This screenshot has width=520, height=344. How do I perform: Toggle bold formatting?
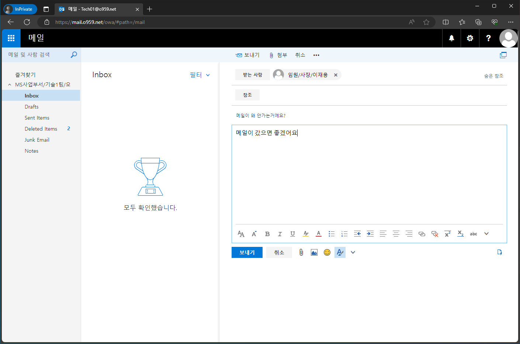[x=267, y=234]
